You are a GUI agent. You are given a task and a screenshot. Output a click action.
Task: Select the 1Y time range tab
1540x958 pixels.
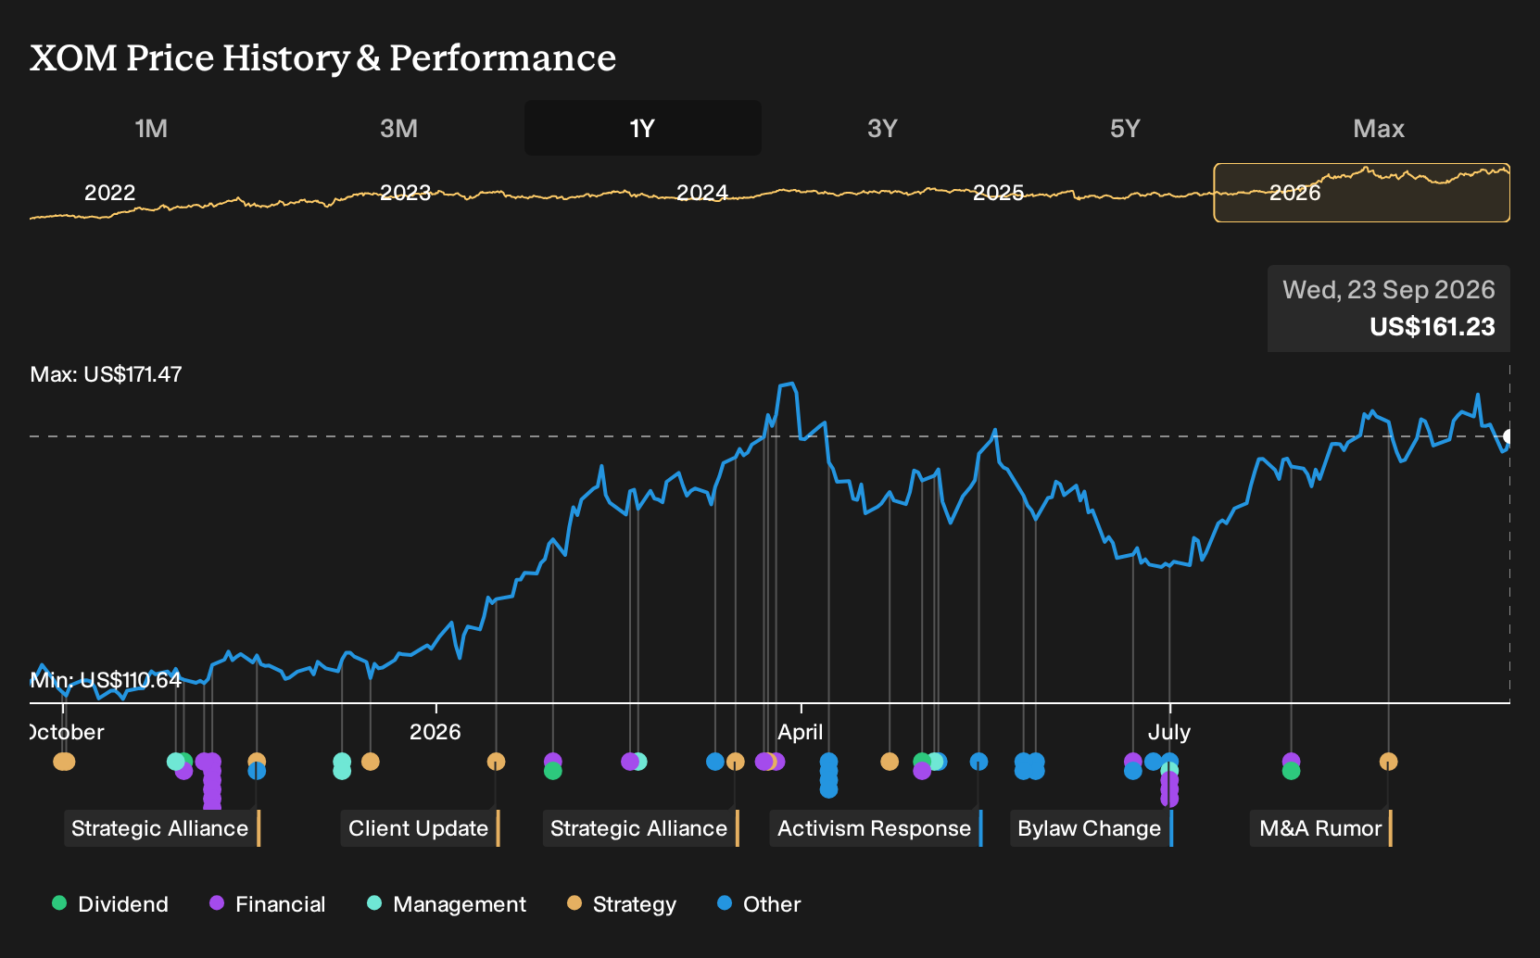click(642, 129)
